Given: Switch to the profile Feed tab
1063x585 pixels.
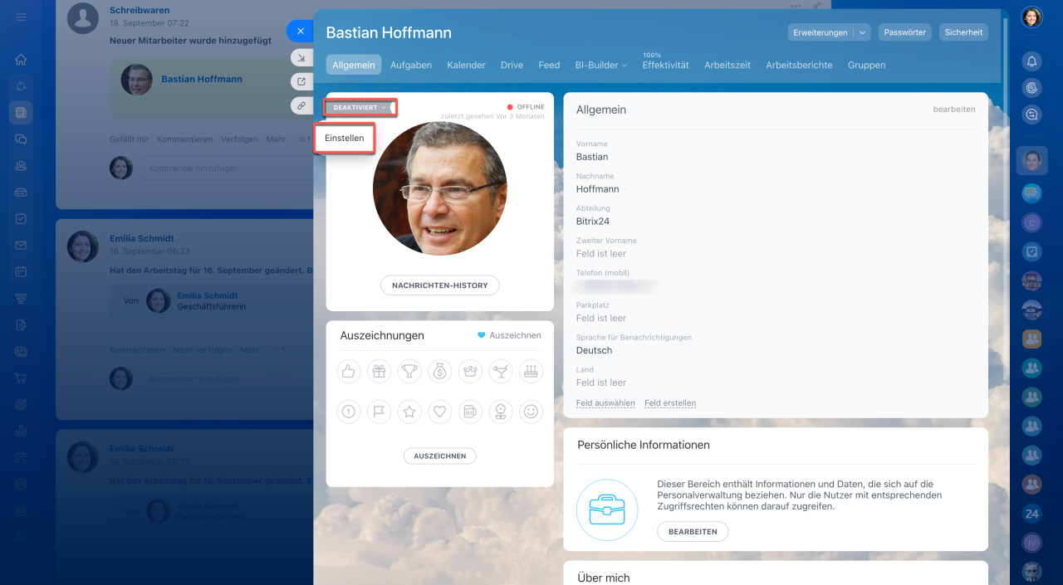Looking at the screenshot, I should tap(549, 65).
